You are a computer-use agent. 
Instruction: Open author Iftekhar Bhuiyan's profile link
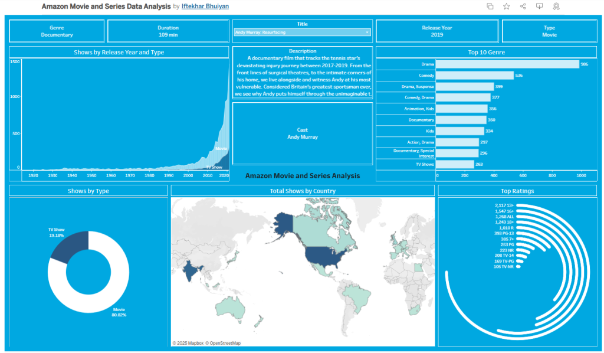tap(205, 6)
